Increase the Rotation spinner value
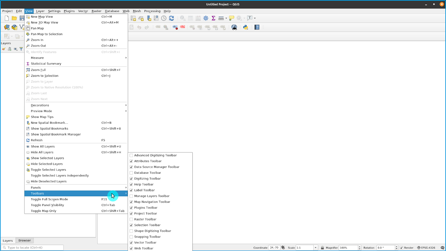Viewport: 446px width, 251px height. coord(396,247)
